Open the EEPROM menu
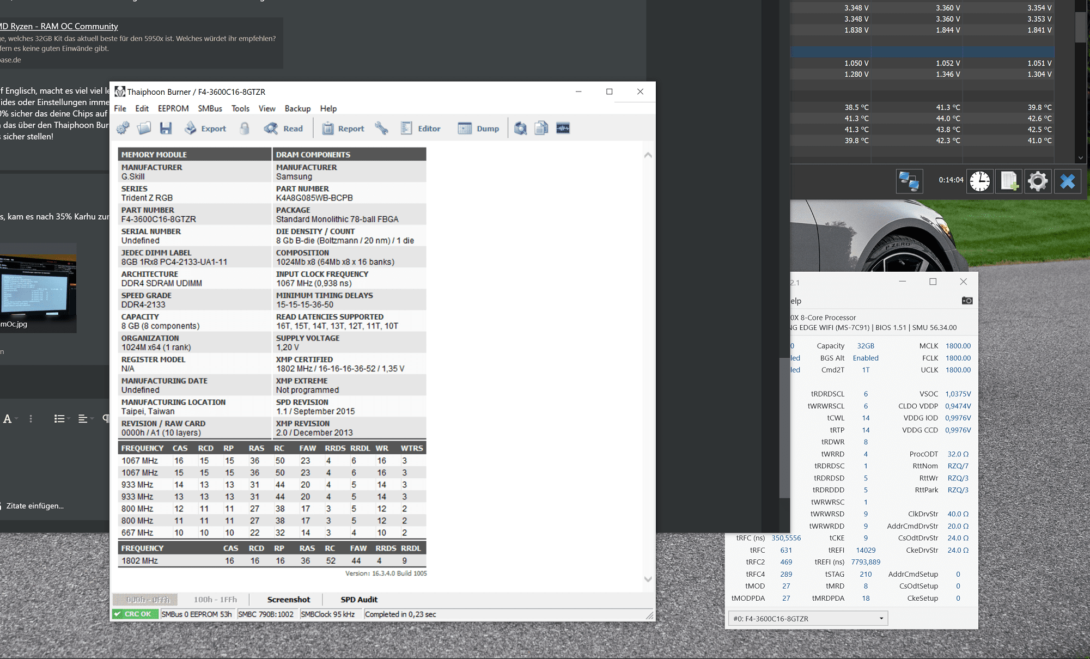The height and width of the screenshot is (659, 1090). click(173, 108)
